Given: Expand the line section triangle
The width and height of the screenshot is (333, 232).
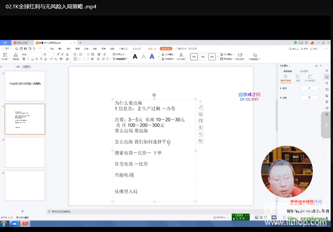Looking at the screenshot, I should 281,98.
